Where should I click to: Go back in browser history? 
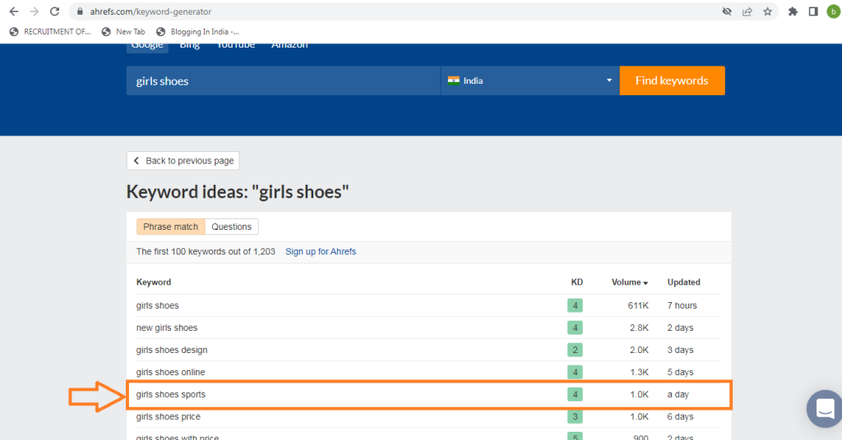[x=14, y=11]
